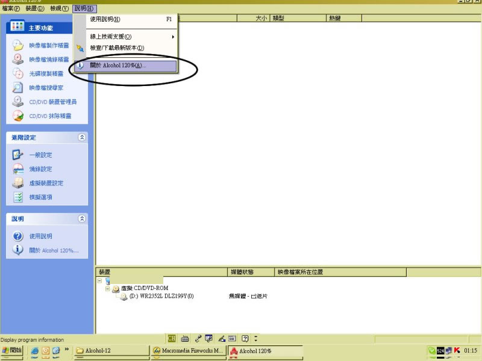Click the 無媒體 - 已退片 status text
The image size is (482, 361).
pyautogui.click(x=248, y=296)
